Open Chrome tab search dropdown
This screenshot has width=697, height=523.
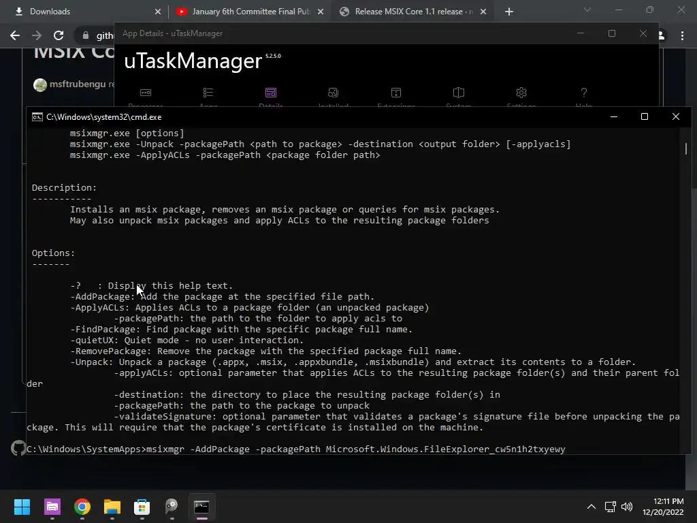(587, 10)
